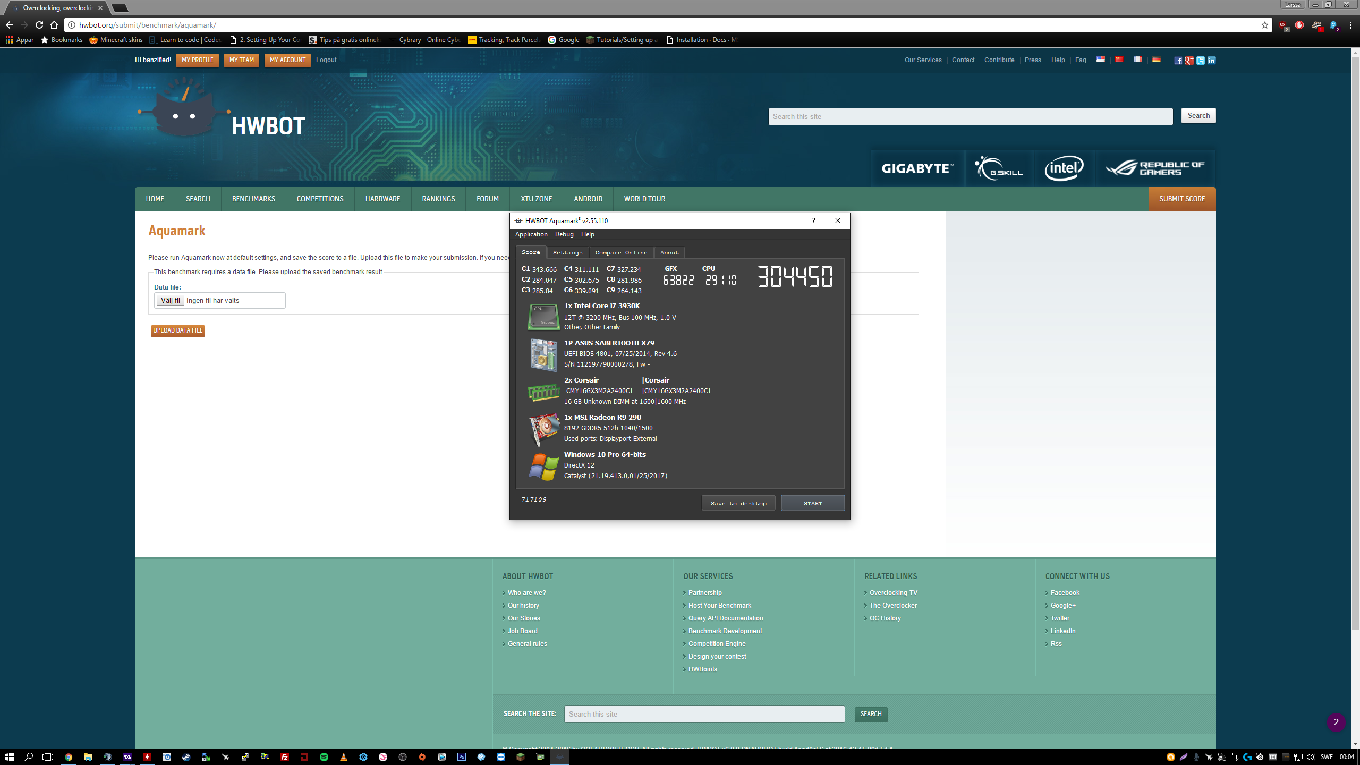Click the SUBMIT SCORE button
1360x765 pixels.
click(x=1182, y=199)
